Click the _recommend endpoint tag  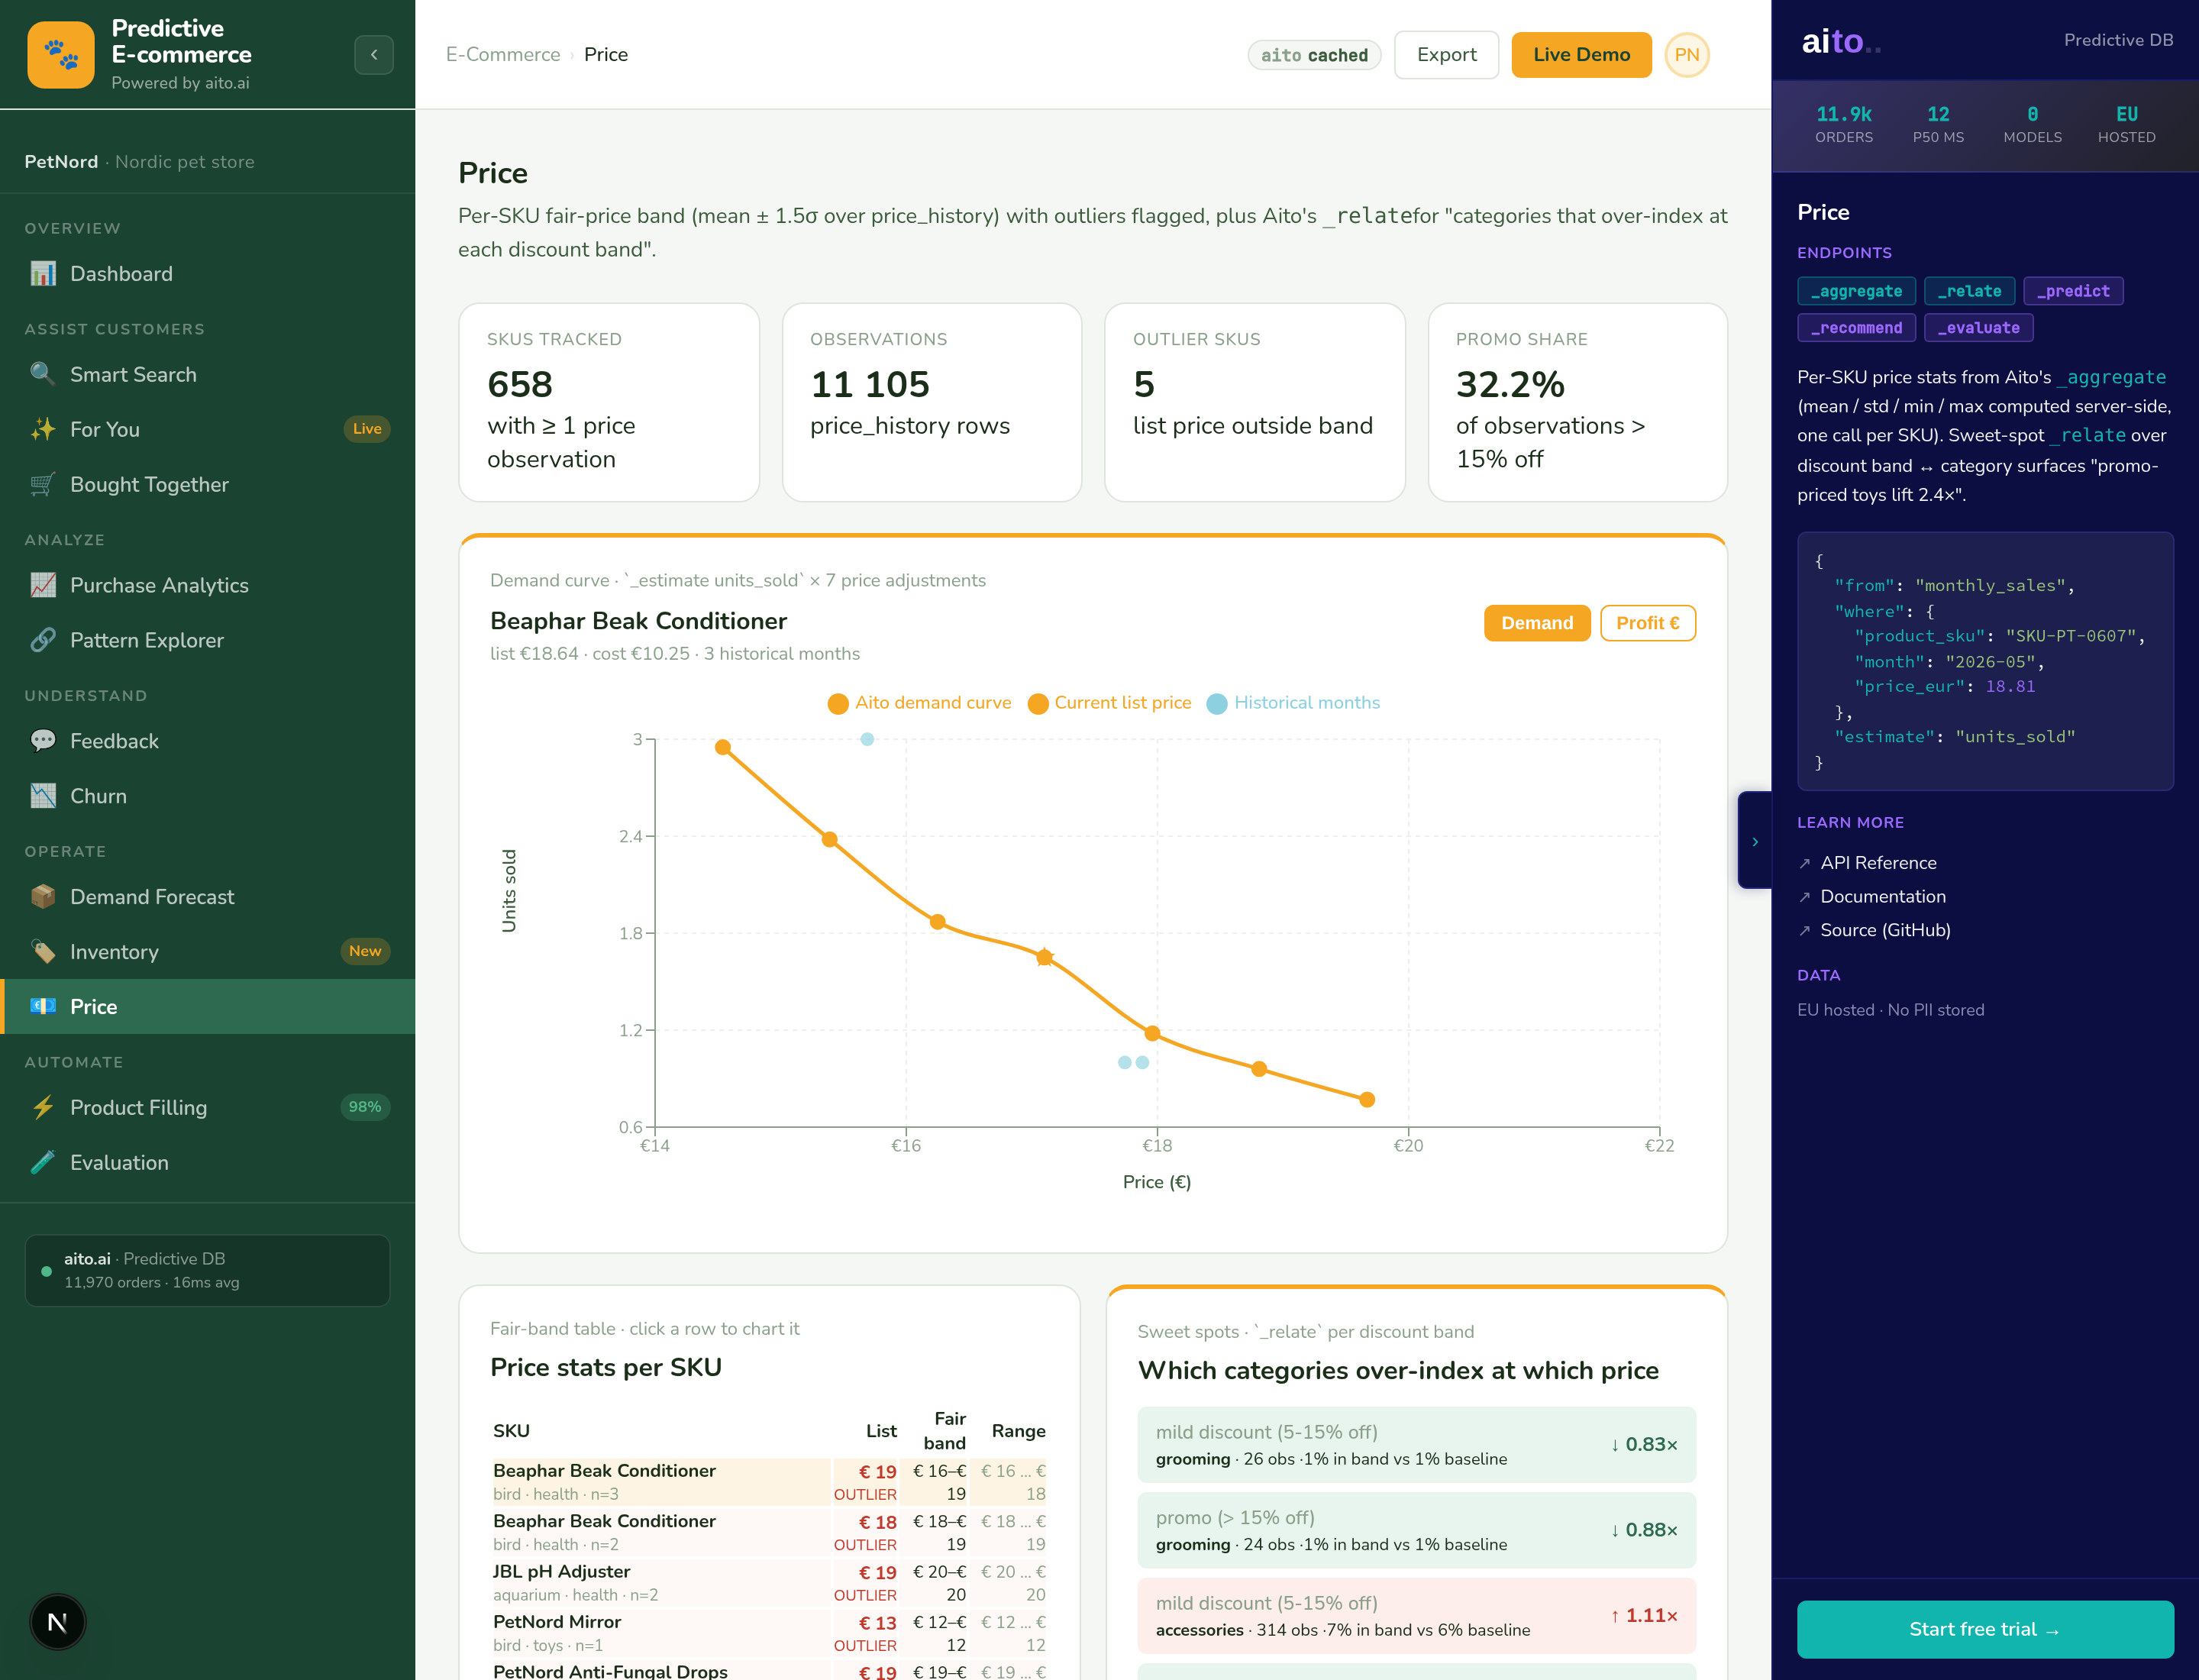1856,328
